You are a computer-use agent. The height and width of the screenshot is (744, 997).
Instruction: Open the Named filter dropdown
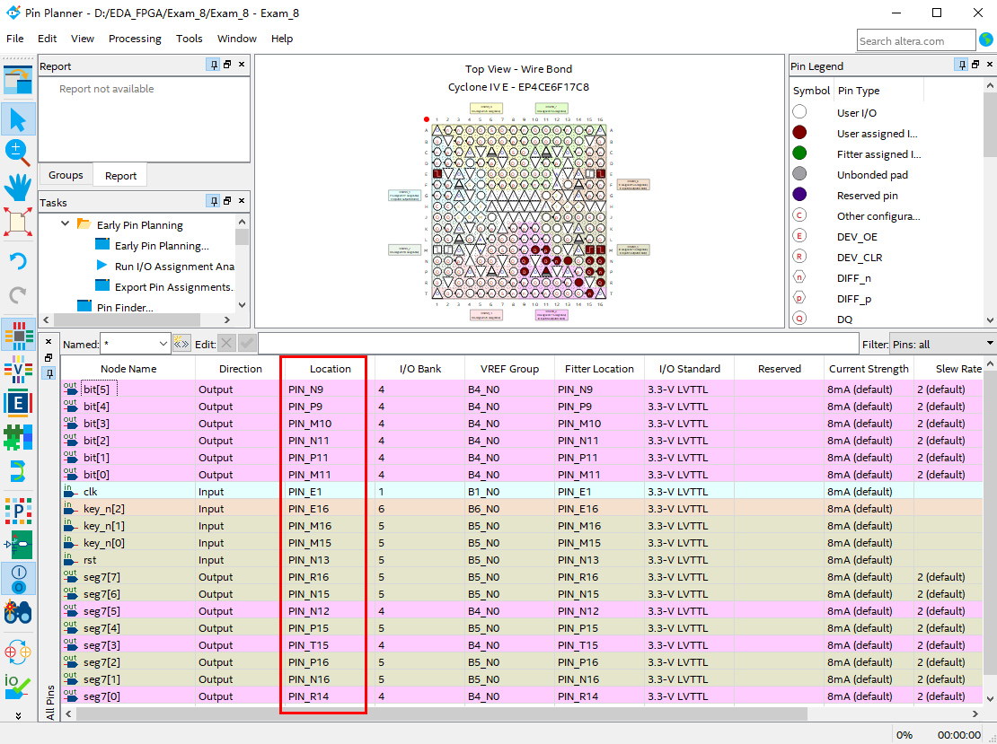tap(163, 344)
